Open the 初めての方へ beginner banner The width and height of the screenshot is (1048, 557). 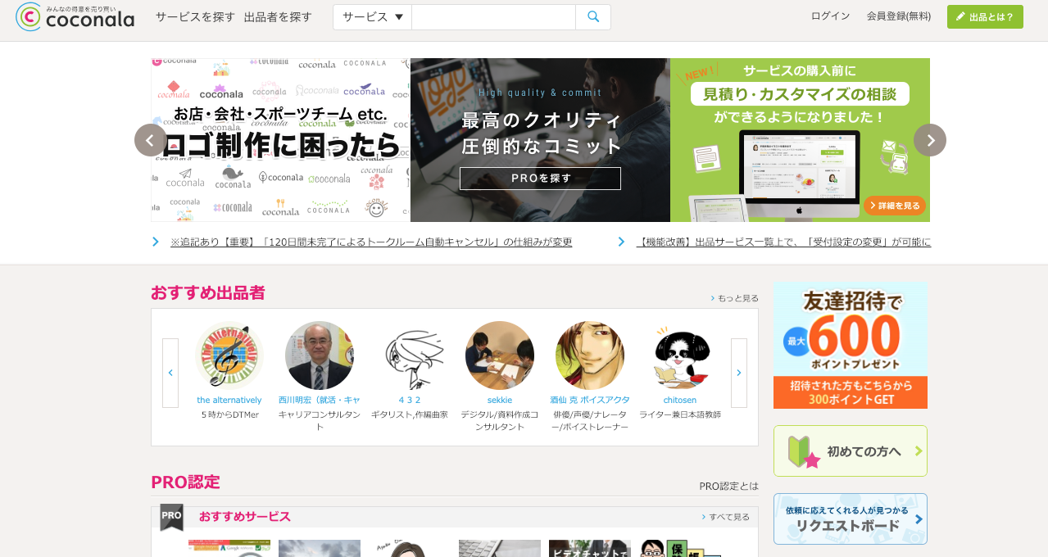pyautogui.click(x=850, y=451)
